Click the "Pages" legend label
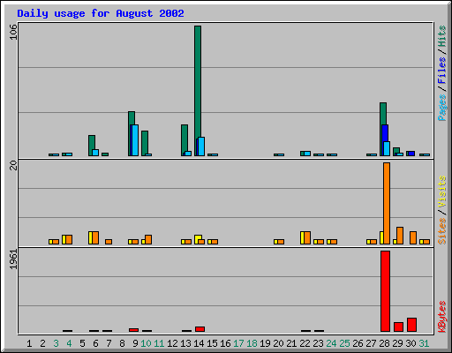Viewport: 452px width, 353px height. point(442,108)
